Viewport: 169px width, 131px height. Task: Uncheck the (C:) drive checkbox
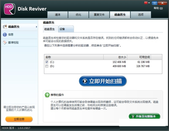click(x=47, y=62)
